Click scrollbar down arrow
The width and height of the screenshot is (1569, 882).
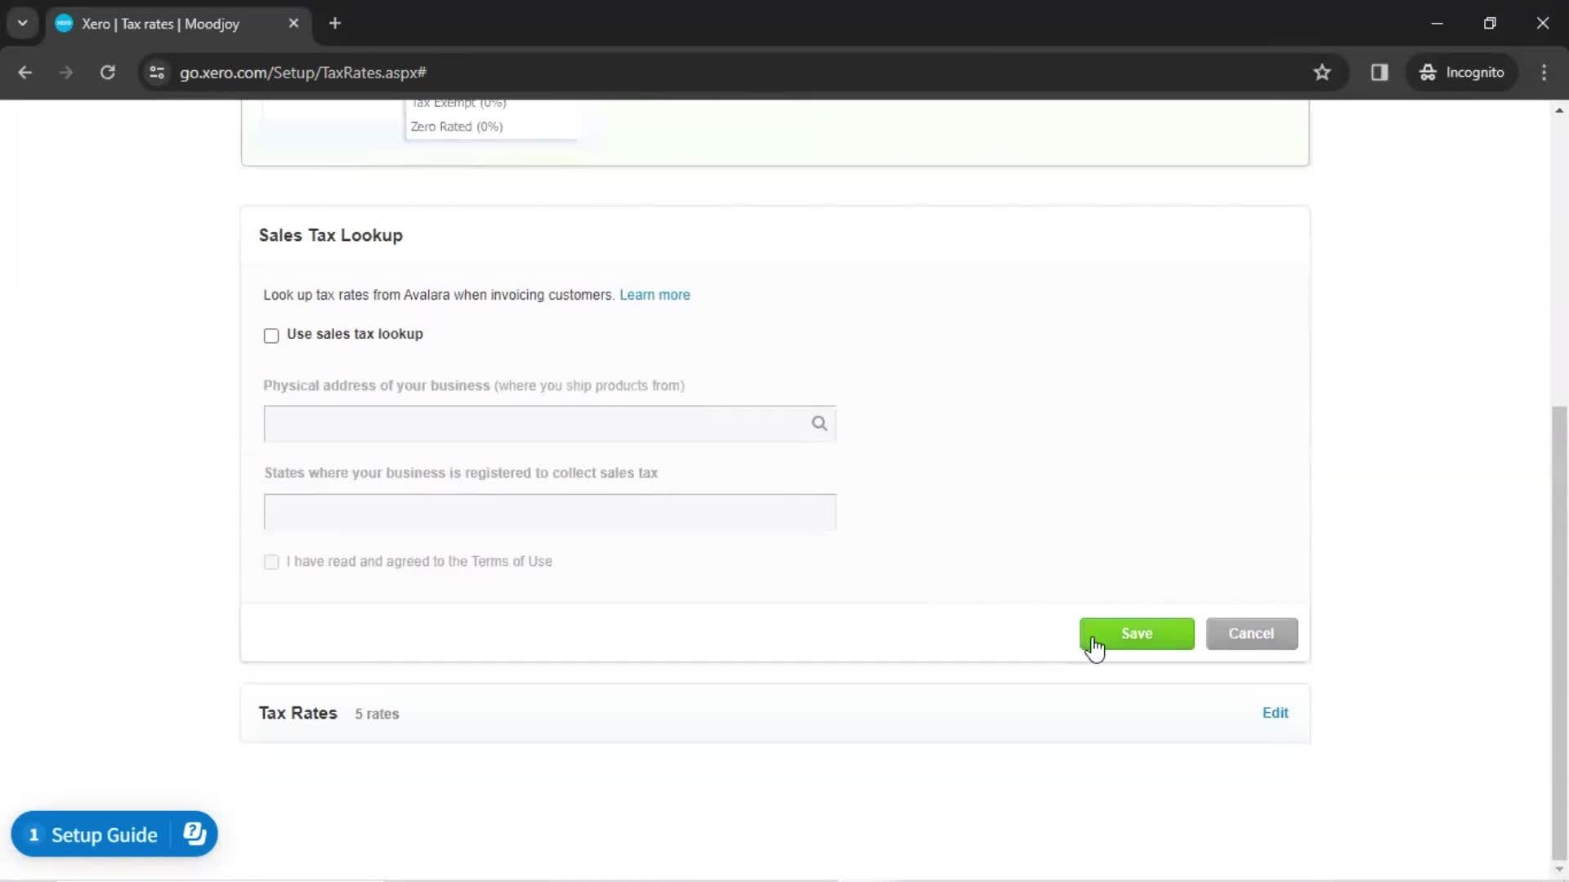[1559, 869]
